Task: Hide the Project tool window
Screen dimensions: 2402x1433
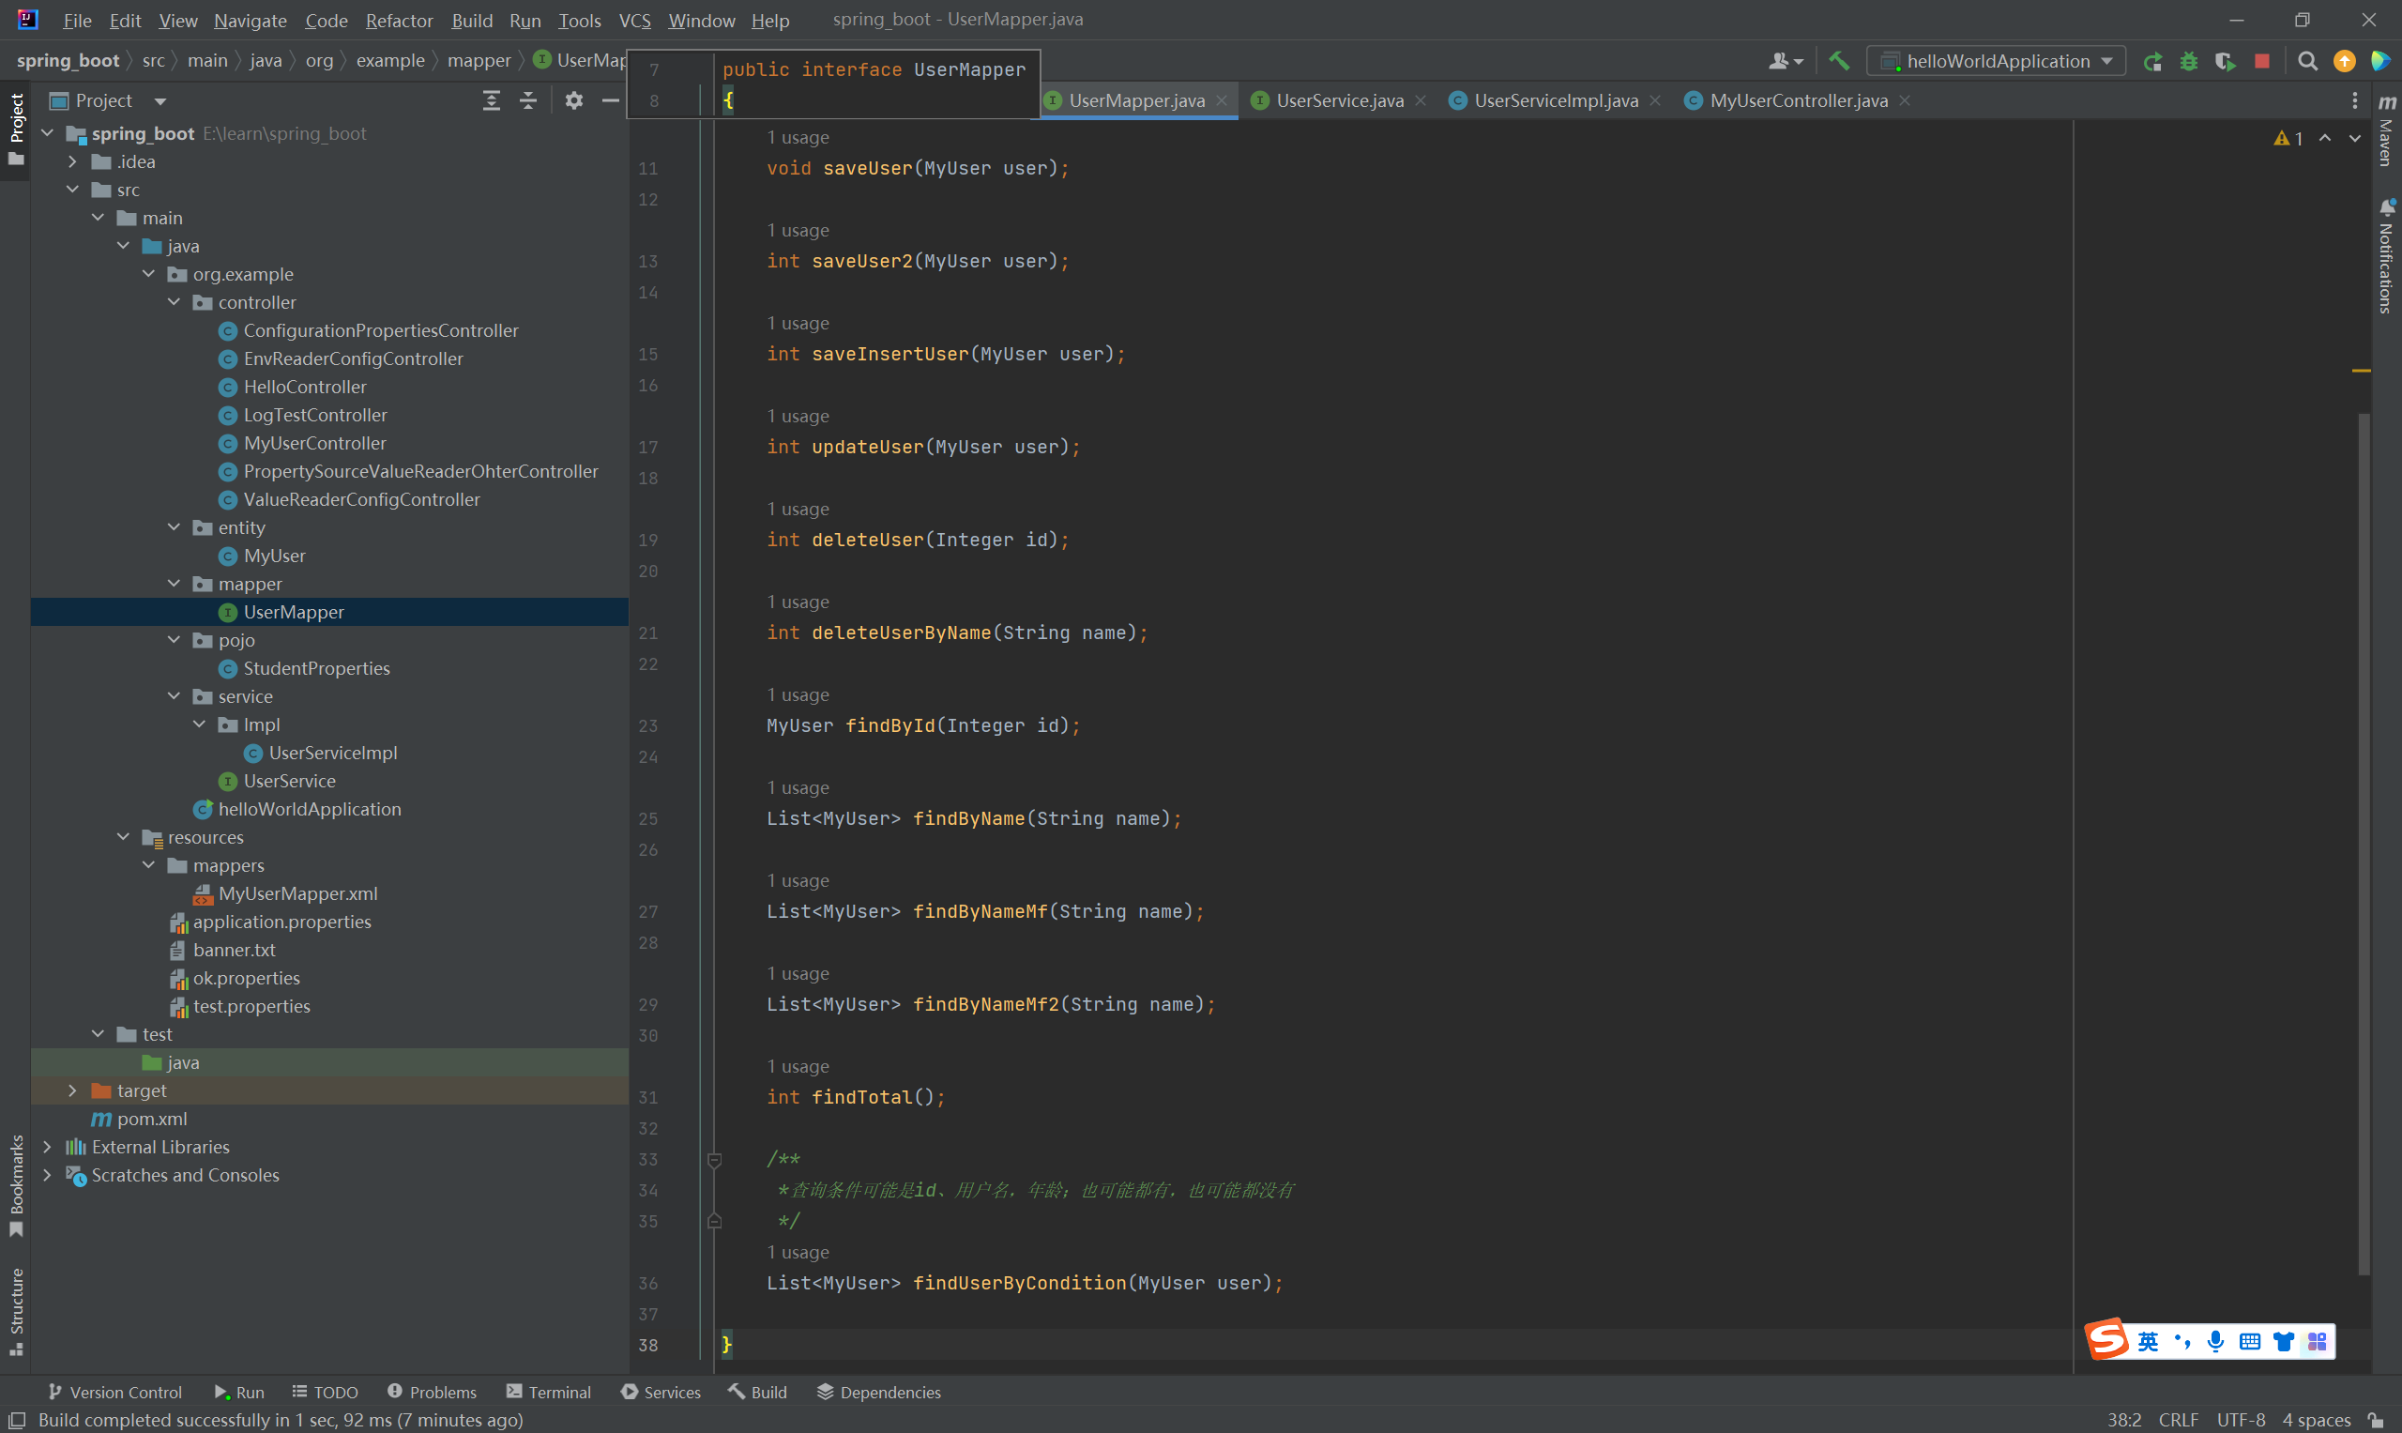Action: pyautogui.click(x=610, y=100)
